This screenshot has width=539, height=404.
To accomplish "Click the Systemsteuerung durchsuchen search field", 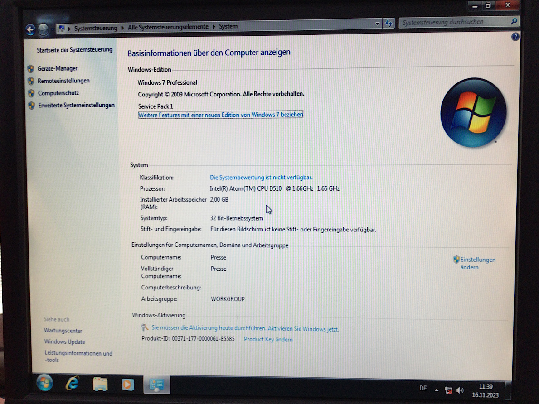I will coord(453,22).
